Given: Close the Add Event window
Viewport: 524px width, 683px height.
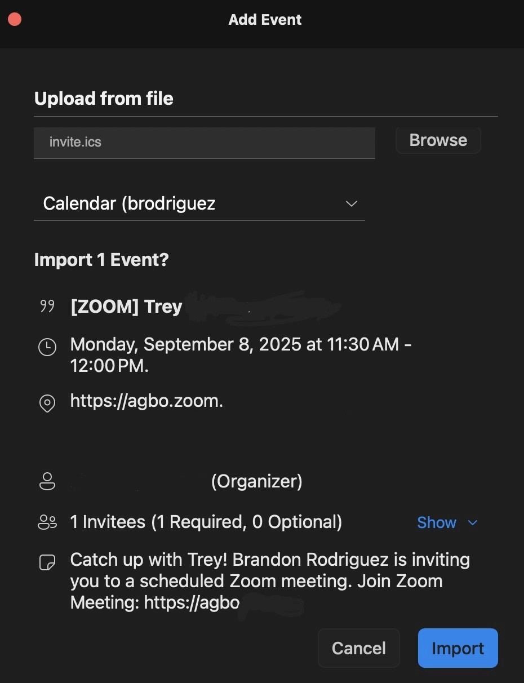Looking at the screenshot, I should pos(15,20).
